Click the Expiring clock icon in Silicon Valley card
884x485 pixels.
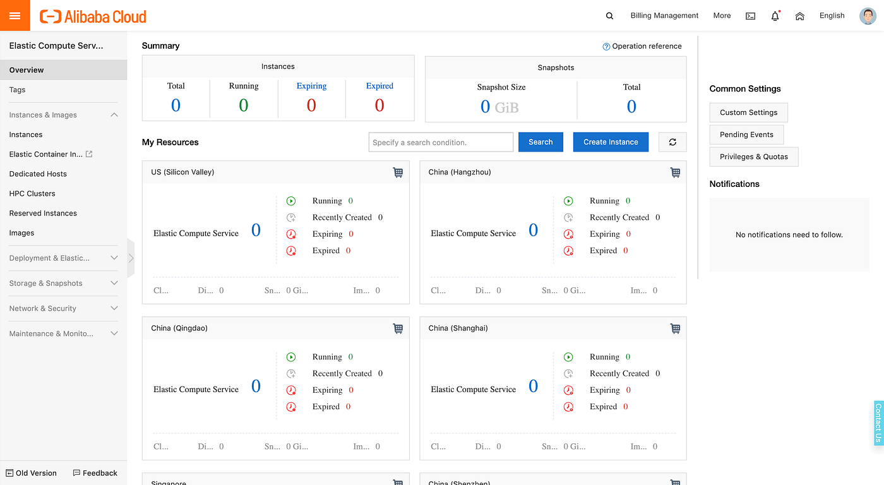[x=291, y=234]
